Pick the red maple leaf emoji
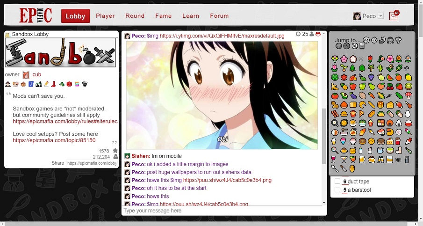423x226 pixels. coord(344,77)
